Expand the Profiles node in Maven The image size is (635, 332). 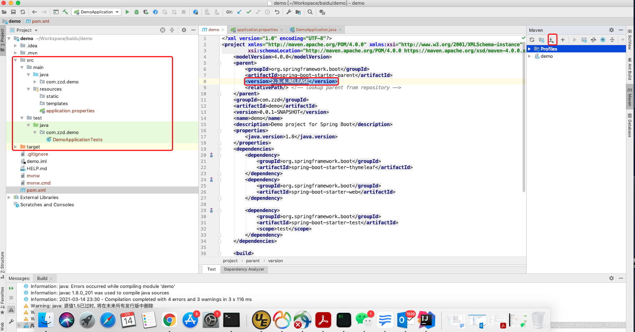point(529,49)
